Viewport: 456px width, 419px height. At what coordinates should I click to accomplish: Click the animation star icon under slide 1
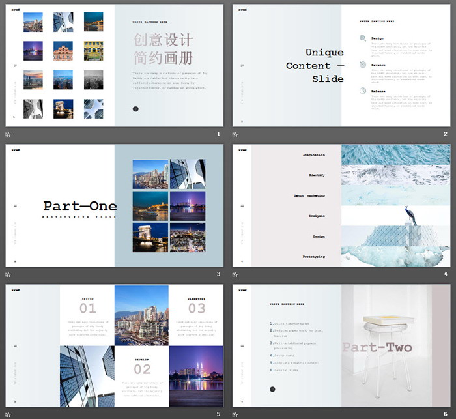point(8,134)
